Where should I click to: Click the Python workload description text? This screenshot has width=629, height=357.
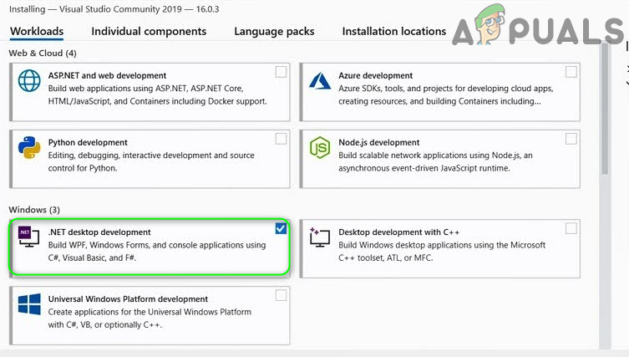151,161
